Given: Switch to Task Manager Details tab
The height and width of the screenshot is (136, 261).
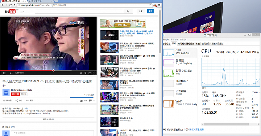Looking at the screenshot, I should [214, 44].
